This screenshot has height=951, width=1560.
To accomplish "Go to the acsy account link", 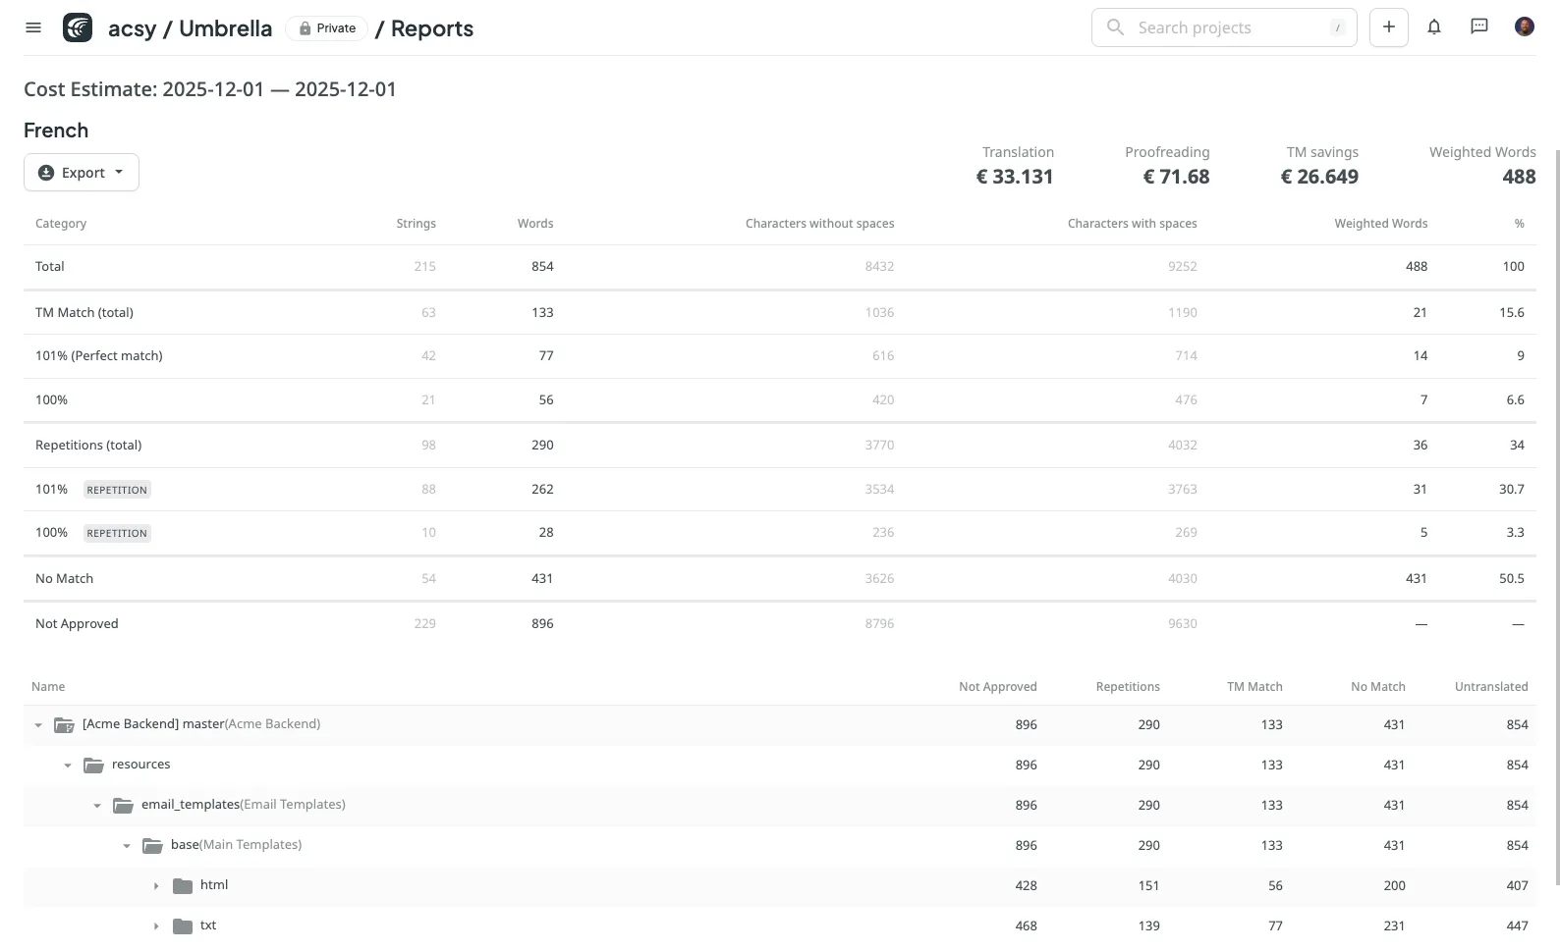I will pos(132,28).
